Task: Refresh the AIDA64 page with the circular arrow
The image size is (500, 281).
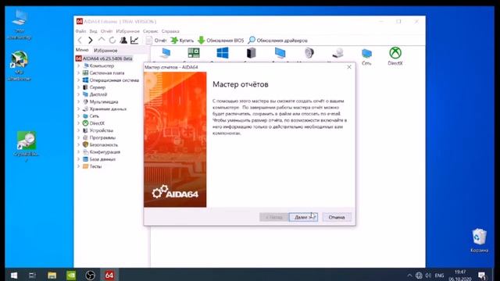Action: point(112,40)
